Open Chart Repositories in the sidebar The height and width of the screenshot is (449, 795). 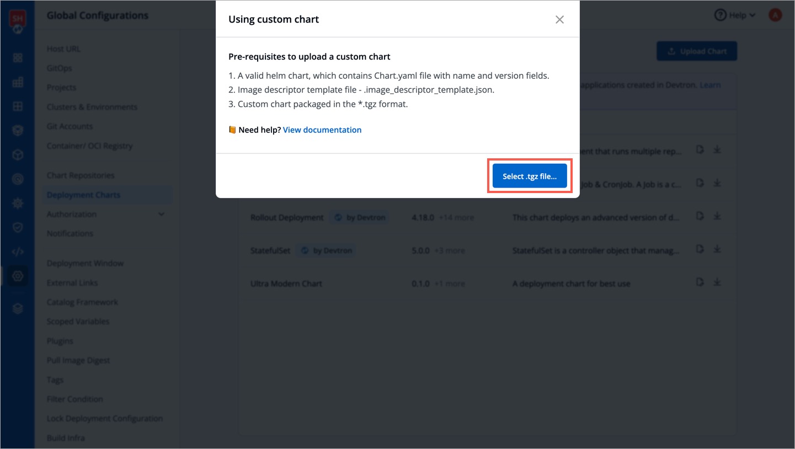coord(81,175)
